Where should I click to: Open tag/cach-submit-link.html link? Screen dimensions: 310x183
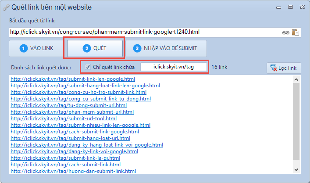click(65, 165)
